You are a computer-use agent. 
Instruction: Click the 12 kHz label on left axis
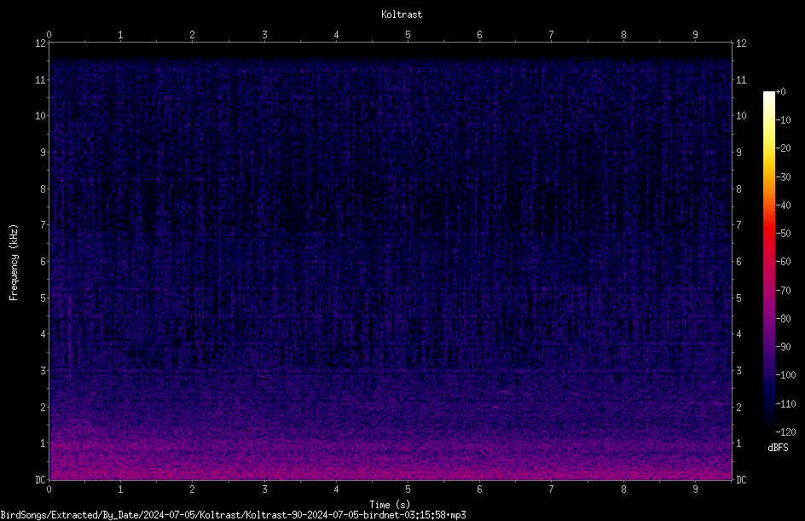(x=41, y=43)
